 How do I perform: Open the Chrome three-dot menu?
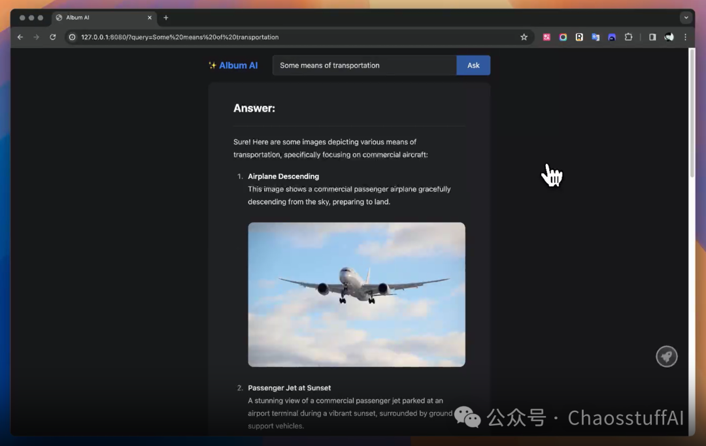click(x=685, y=37)
